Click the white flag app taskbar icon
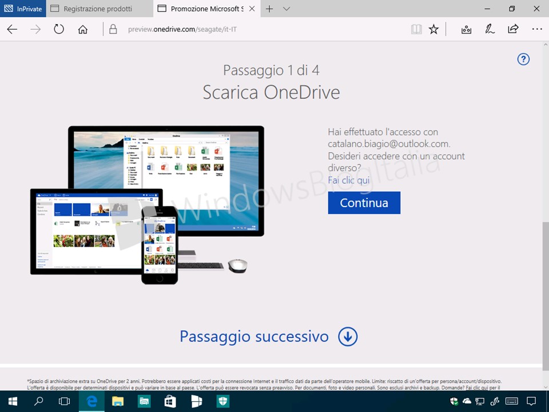The width and height of the screenshot is (549, 412). [197, 402]
